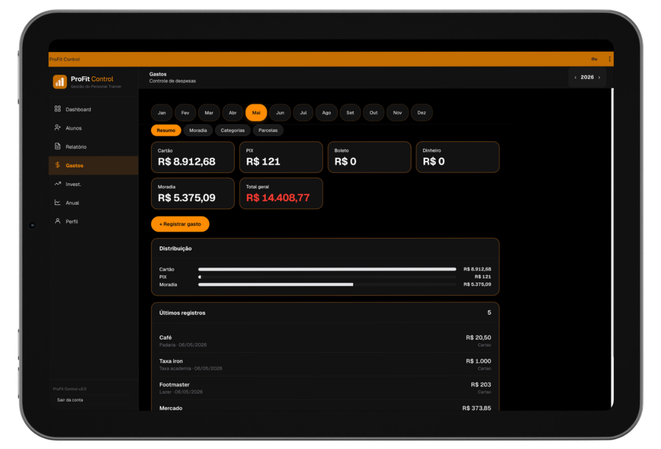Open Invest. menu label

(x=73, y=184)
